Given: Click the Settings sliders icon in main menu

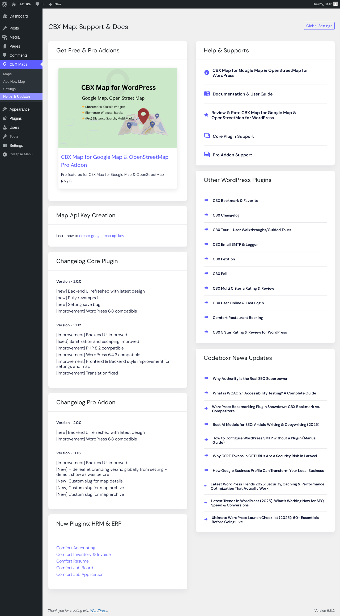Looking at the screenshot, I should tap(5, 145).
